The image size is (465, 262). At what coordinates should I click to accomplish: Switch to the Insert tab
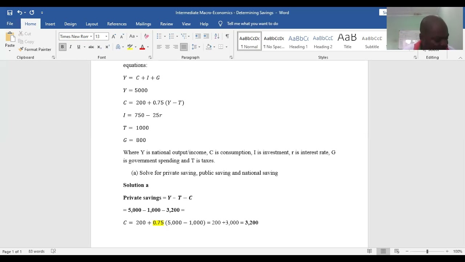pyautogui.click(x=50, y=24)
